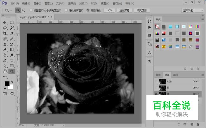Click the 100% zoom button
Image resolution: width=206 pixels, height=128 pixels.
[x=109, y=10]
